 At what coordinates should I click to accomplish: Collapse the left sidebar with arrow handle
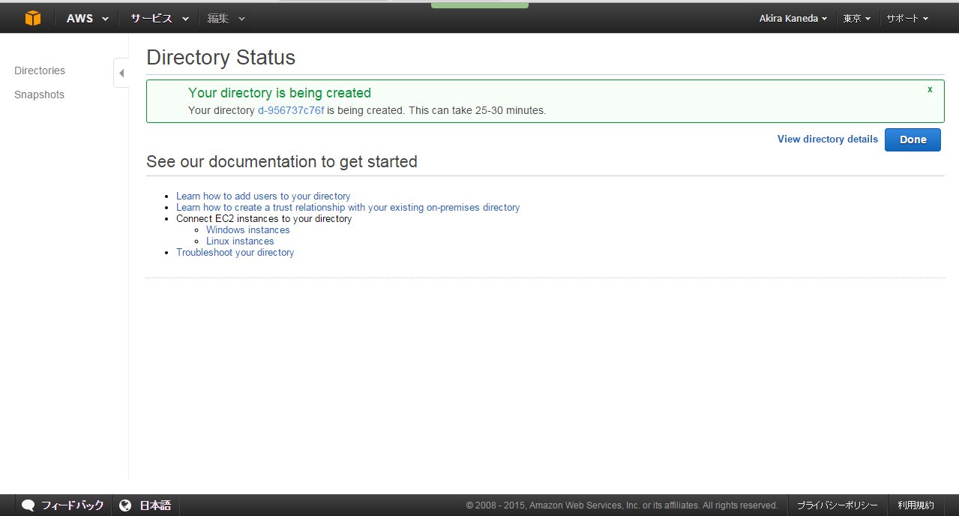(x=121, y=73)
